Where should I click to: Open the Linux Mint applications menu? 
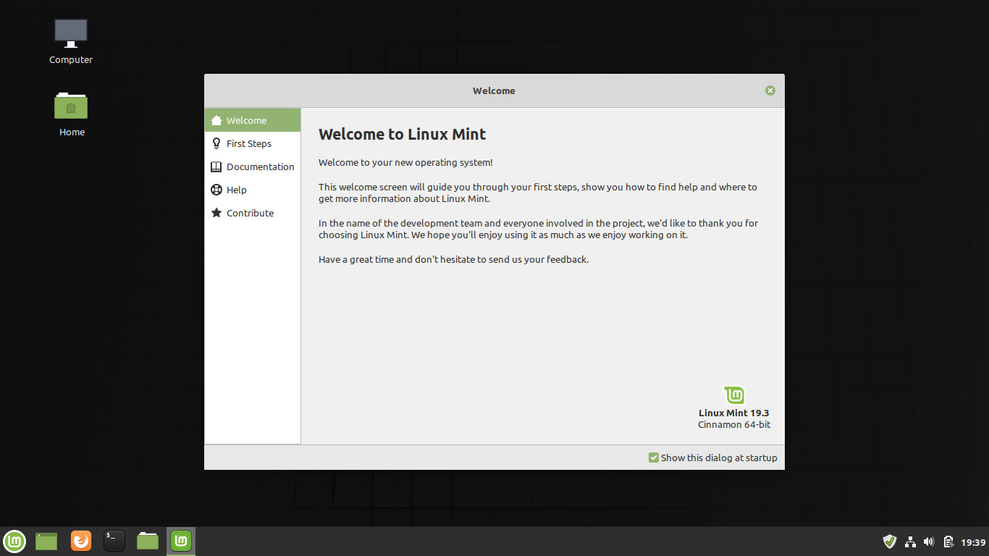click(14, 541)
